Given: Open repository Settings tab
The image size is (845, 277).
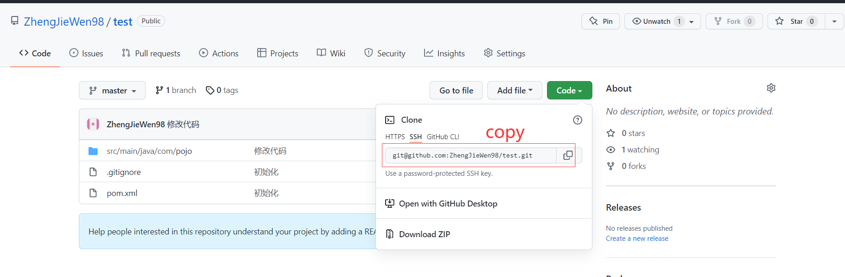Looking at the screenshot, I should coord(504,53).
